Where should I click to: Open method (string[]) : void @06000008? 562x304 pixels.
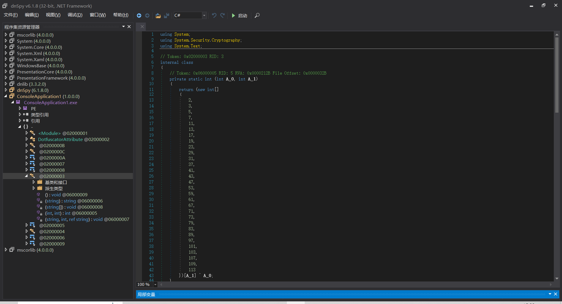click(74, 207)
